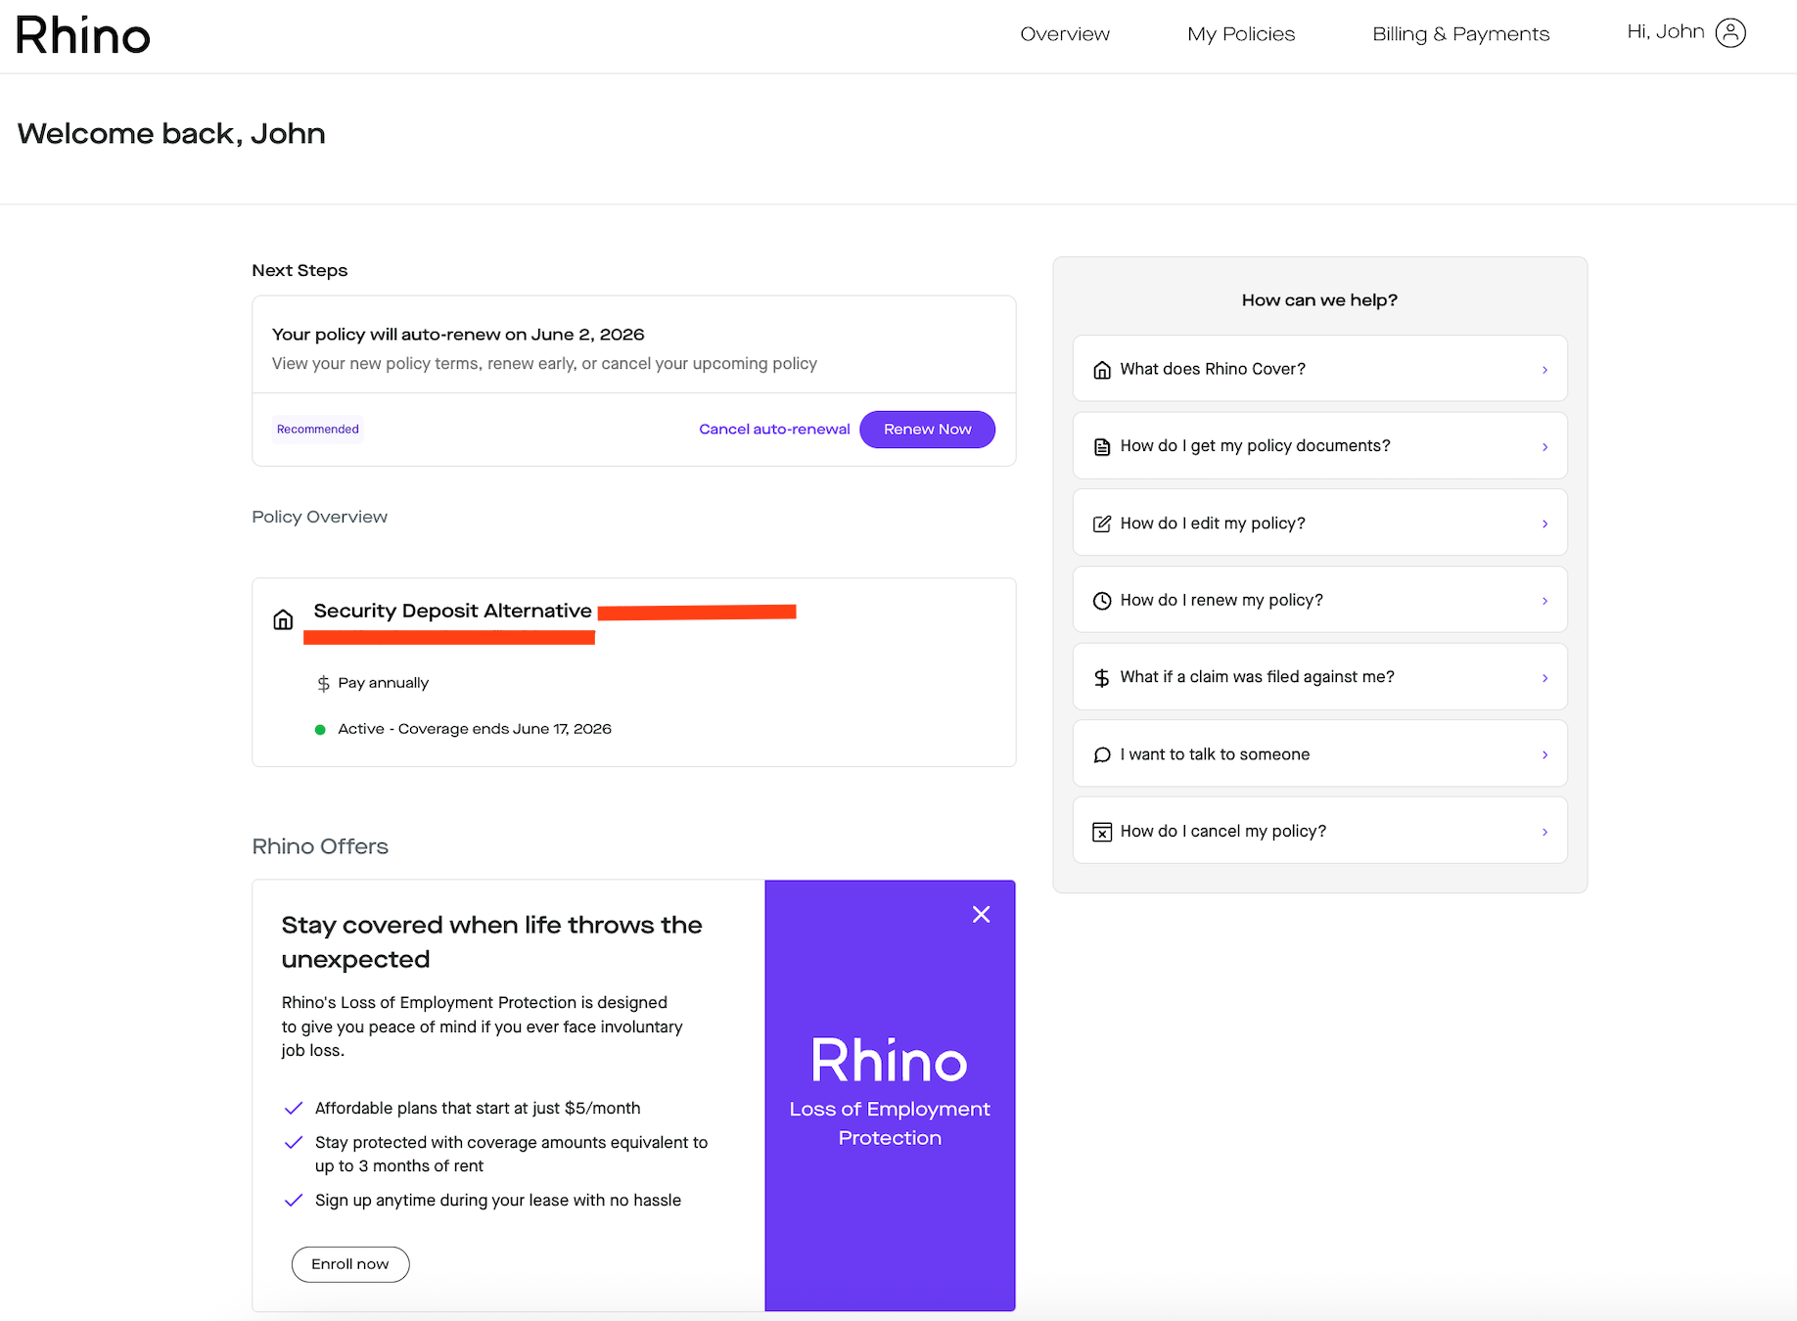Click the Renew Now button
This screenshot has height=1321, width=1797.
(x=927, y=430)
